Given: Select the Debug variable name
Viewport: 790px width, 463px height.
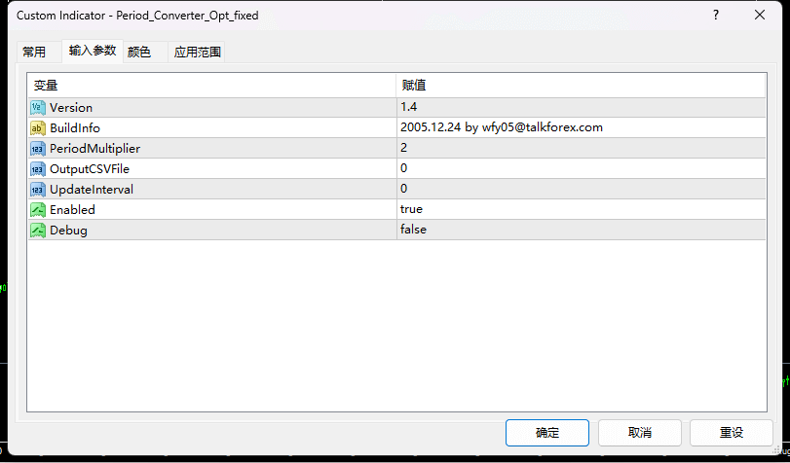Looking at the screenshot, I should 68,231.
